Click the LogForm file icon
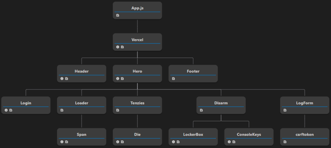The width and height of the screenshot is (331, 148). (x=285, y=110)
